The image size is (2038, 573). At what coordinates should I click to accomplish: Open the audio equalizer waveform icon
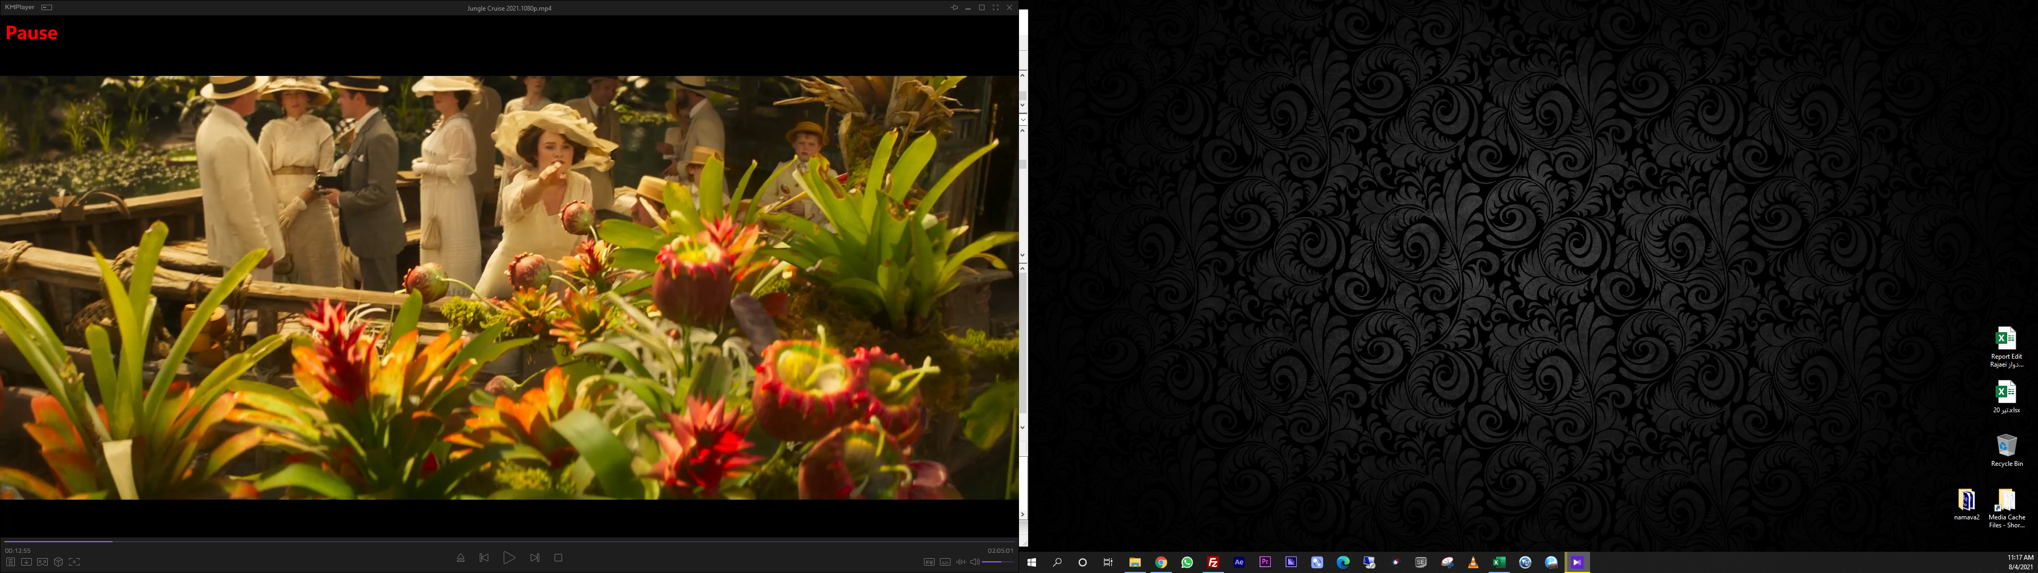(x=961, y=562)
